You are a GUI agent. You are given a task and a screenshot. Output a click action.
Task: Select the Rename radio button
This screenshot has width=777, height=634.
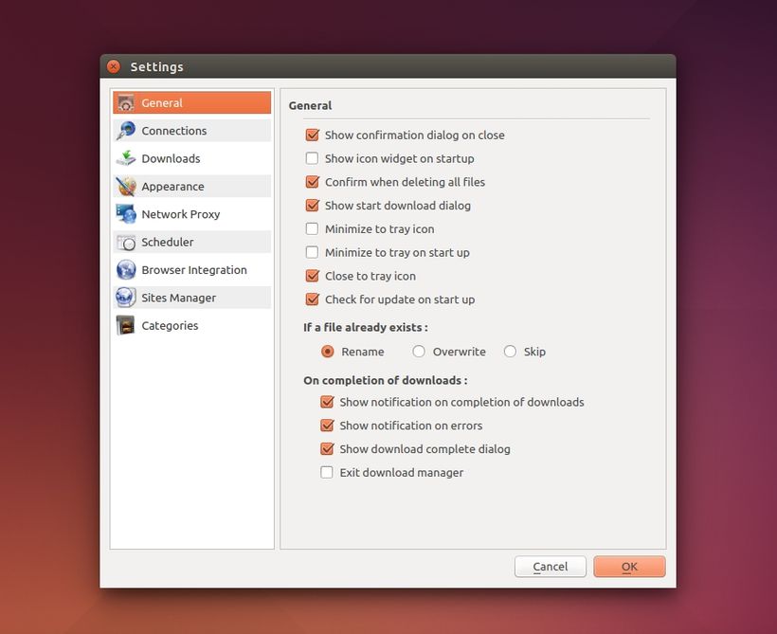(328, 352)
